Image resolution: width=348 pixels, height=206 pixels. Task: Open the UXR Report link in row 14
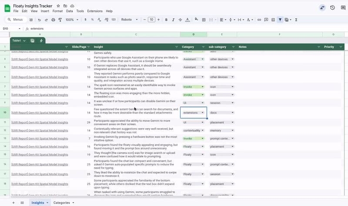pos(40,146)
